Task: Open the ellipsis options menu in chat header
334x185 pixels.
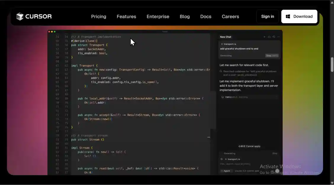Action: (x=278, y=37)
